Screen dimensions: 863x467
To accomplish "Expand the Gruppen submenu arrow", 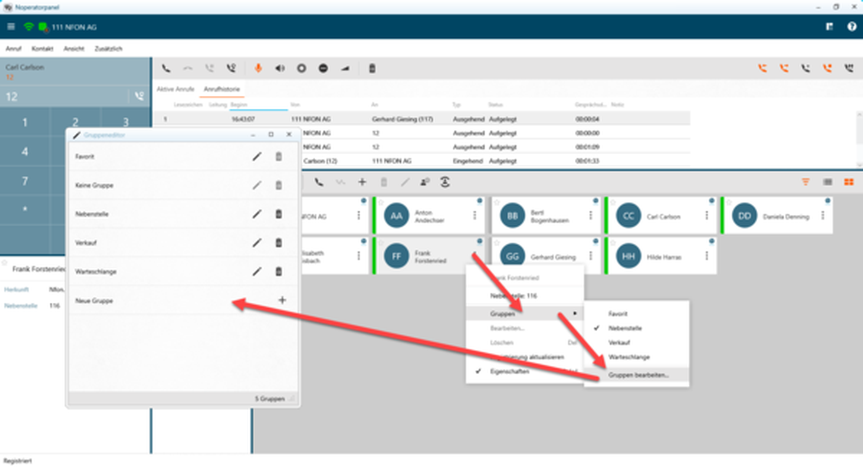I will [x=575, y=313].
